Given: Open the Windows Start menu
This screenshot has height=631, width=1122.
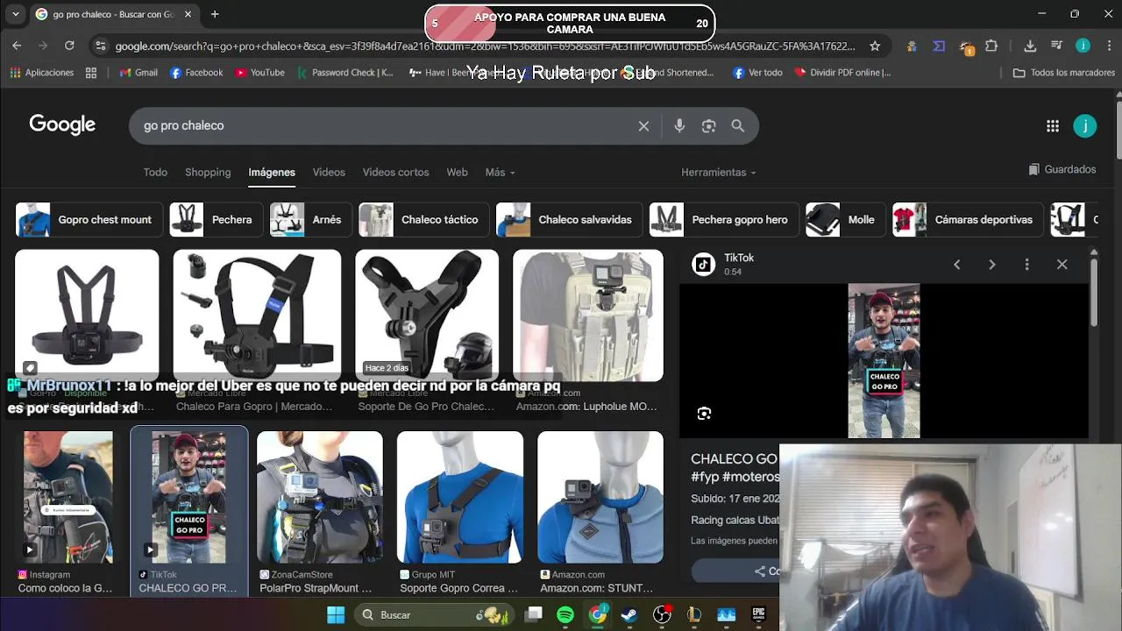Looking at the screenshot, I should tap(336, 615).
